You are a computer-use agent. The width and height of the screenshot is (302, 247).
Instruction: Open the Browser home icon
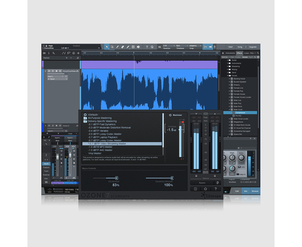tap(223, 53)
